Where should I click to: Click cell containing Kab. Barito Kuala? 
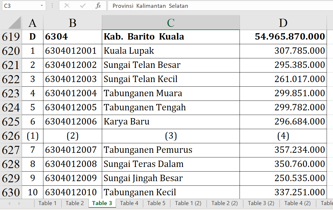click(171, 37)
